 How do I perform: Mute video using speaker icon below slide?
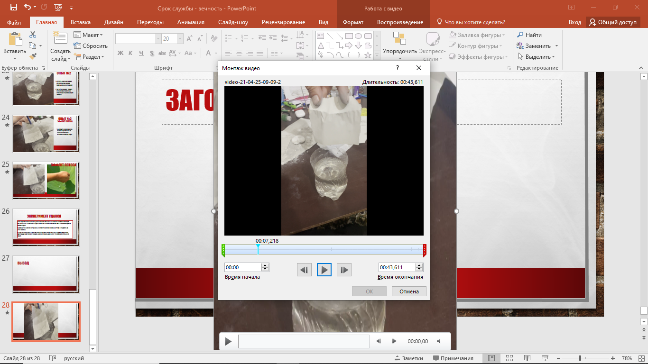(x=439, y=341)
